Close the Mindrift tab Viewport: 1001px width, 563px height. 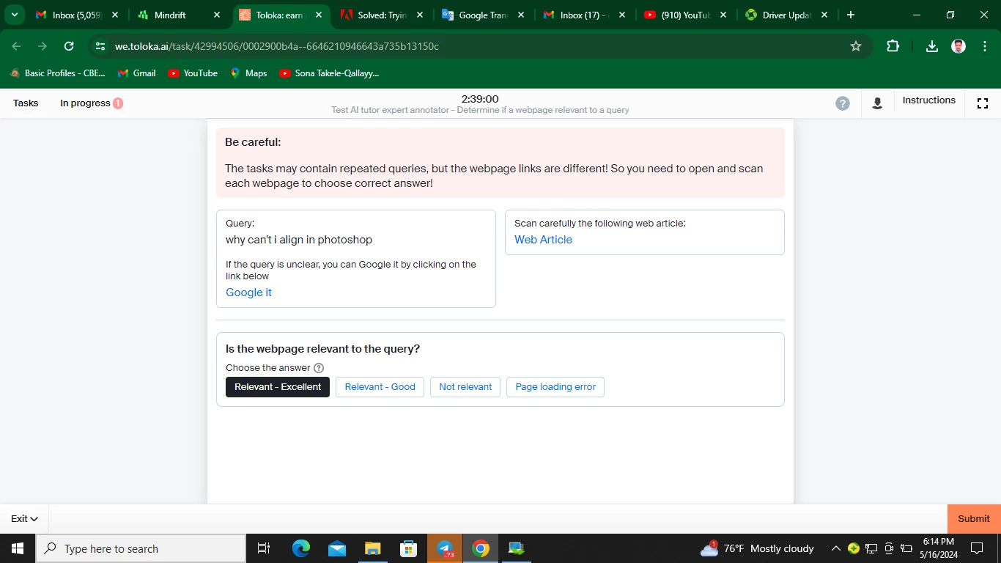coord(216,15)
